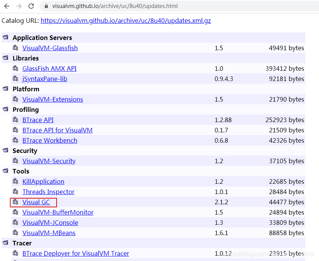Viewport: 319px width, 261px height.
Task: Open the Threads Inspector link
Action: pyautogui.click(x=49, y=192)
